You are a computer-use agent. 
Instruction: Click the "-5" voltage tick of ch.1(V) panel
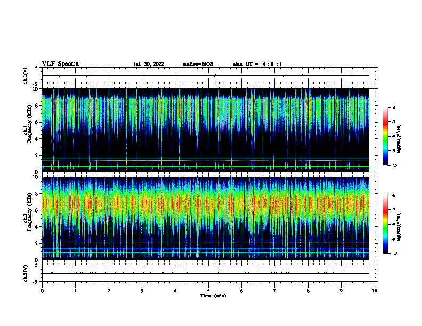(36, 84)
